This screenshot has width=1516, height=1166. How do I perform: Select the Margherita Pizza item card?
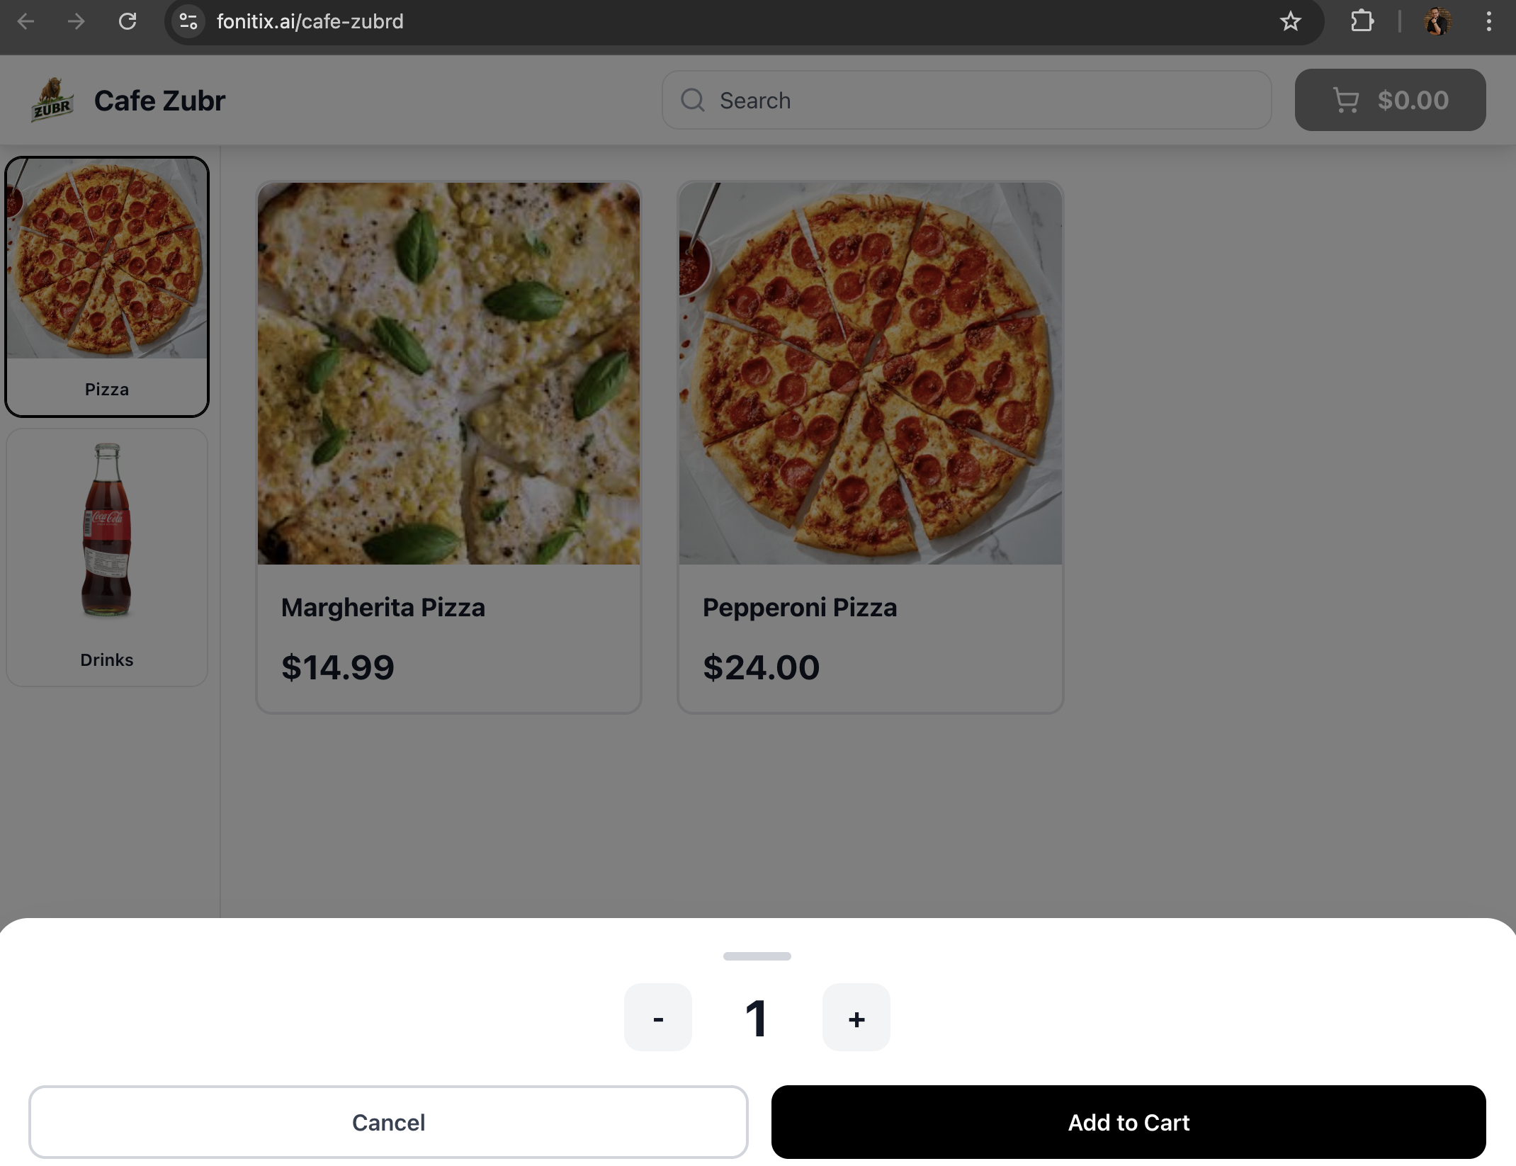(x=448, y=446)
